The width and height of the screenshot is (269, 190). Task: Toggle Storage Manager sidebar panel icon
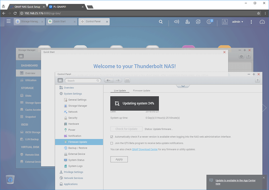(21, 56)
